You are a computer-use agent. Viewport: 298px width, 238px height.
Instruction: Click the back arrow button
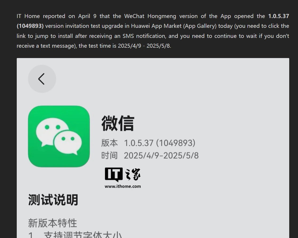click(x=42, y=79)
